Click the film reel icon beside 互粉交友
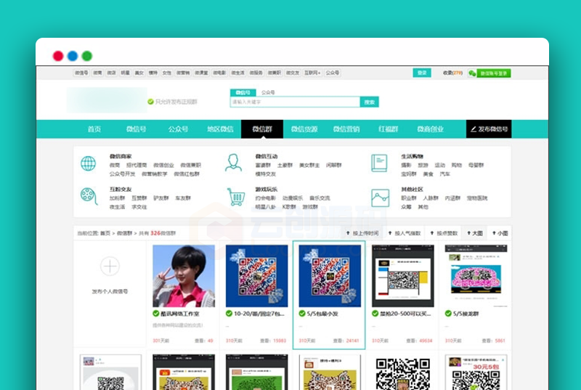581x390 pixels. pyautogui.click(x=89, y=196)
